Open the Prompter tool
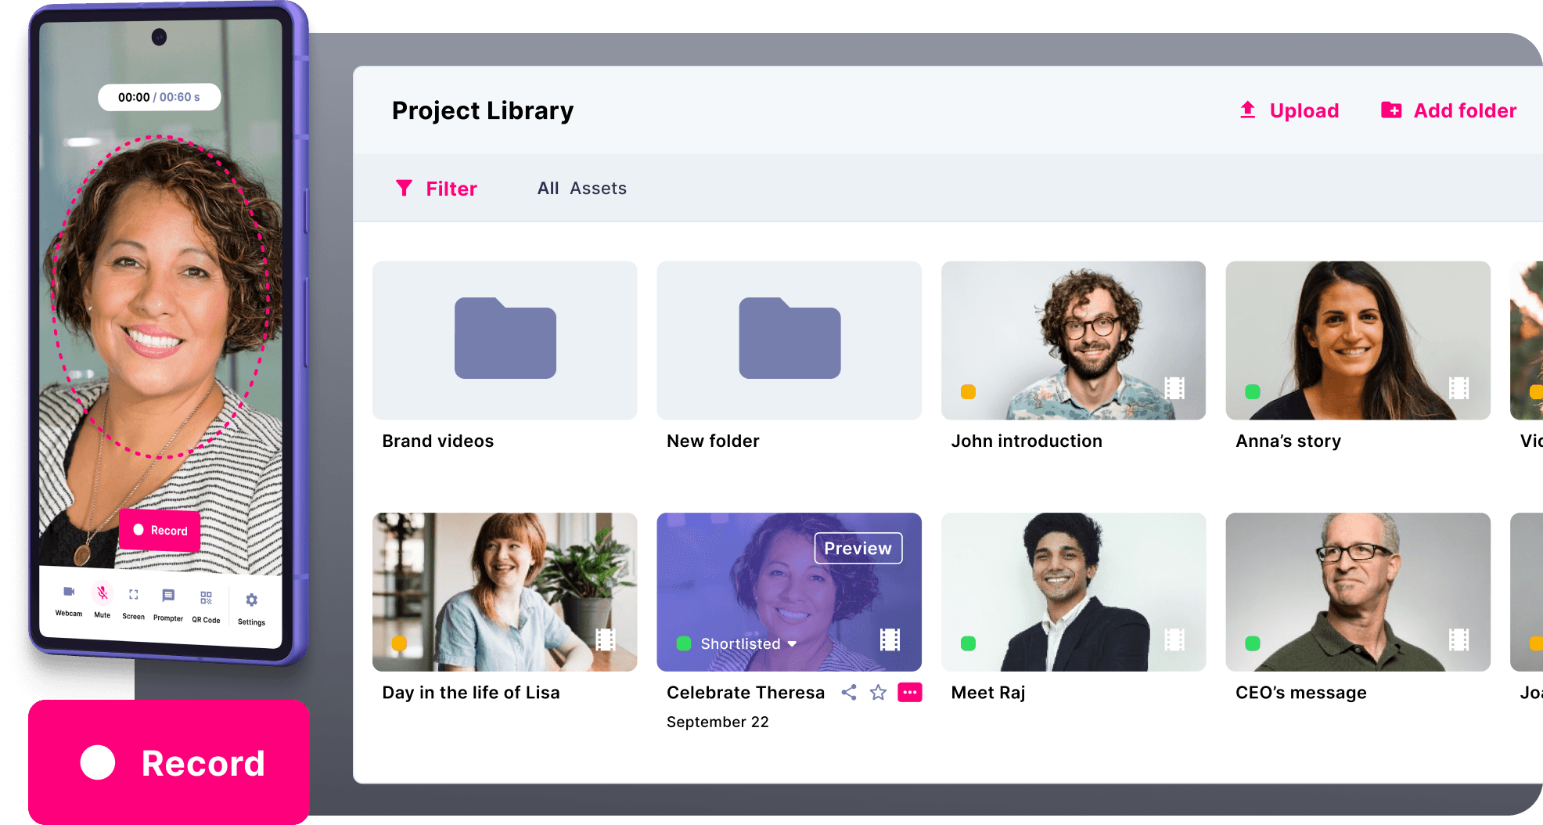The image size is (1543, 825). (x=168, y=596)
